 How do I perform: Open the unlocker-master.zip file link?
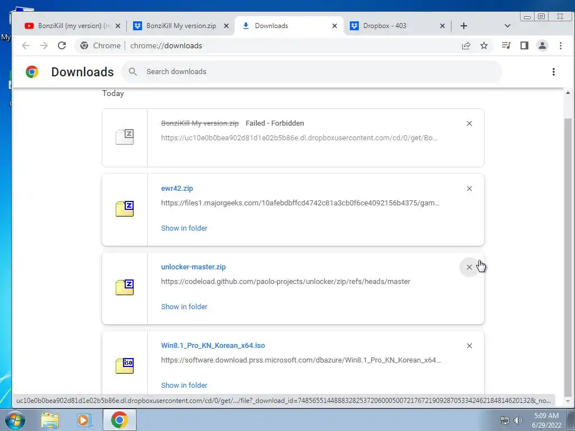193,267
